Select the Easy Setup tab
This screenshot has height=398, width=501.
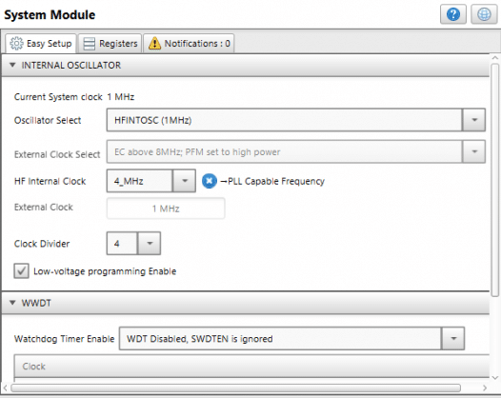pos(41,44)
